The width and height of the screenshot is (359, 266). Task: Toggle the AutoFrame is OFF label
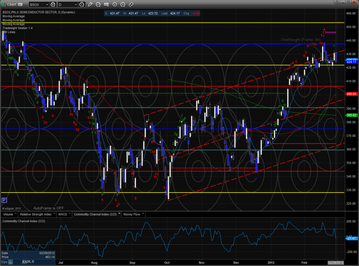coord(49,208)
